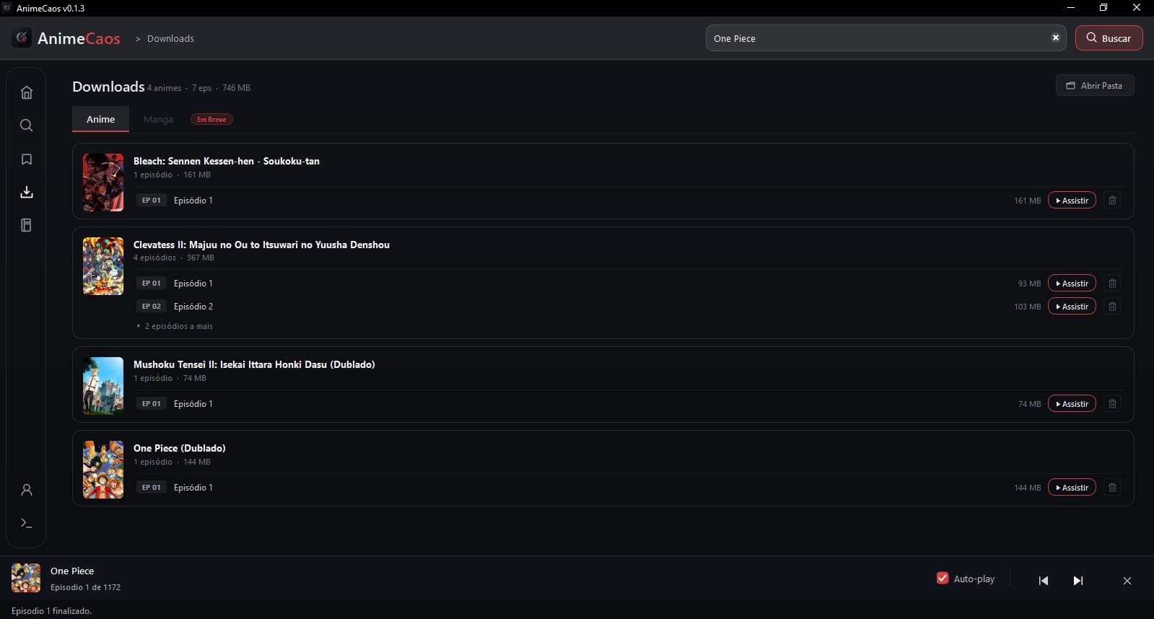Viewport: 1154px width, 619px height.
Task: Click the 93 MB size value
Action: point(1029,284)
